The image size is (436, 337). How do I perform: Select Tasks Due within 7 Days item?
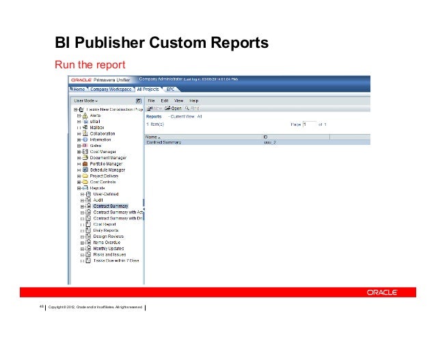coord(116,260)
